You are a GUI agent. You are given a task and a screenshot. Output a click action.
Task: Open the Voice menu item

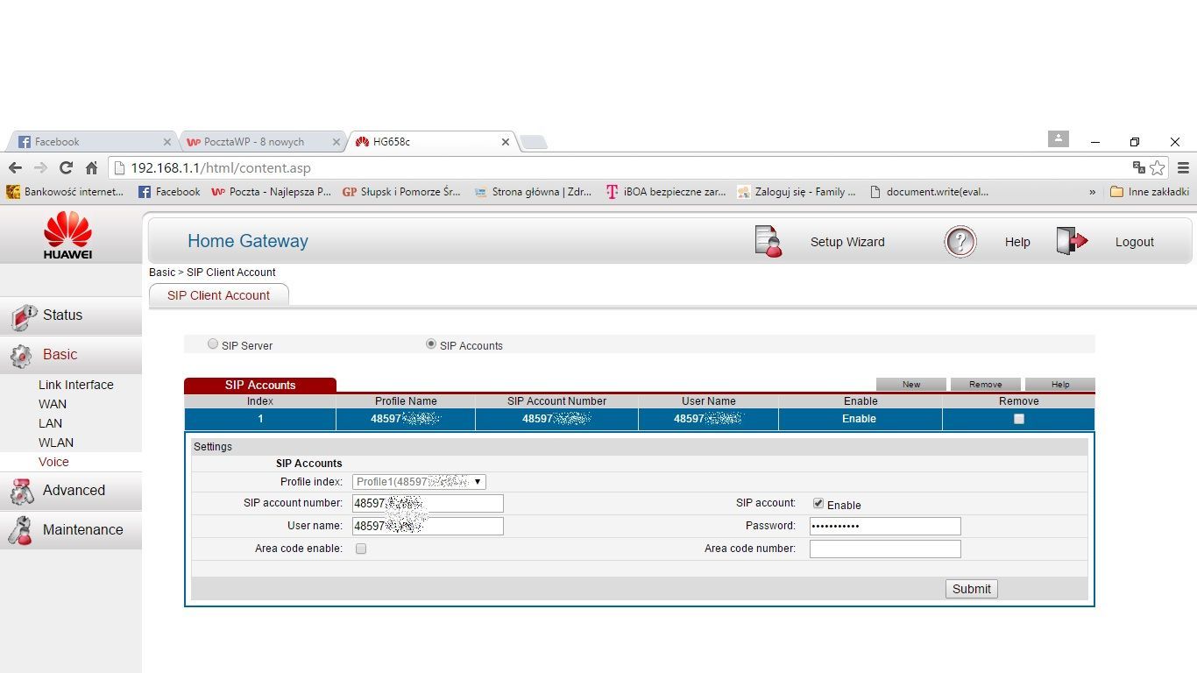tap(53, 462)
